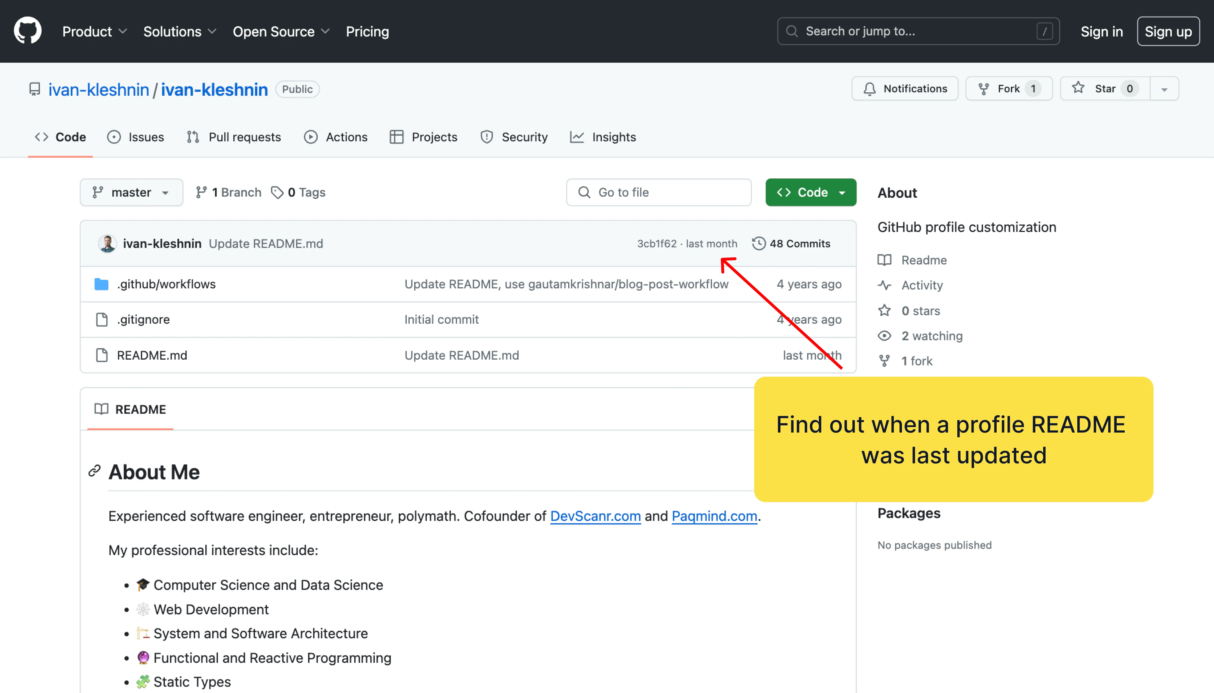Expand the star lists dropdown arrow
The image size is (1214, 693).
1164,89
